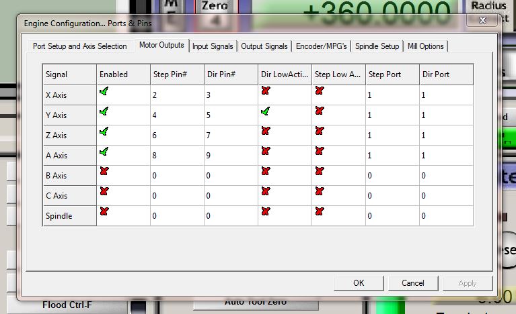Enable the Spindle motor output red X

(x=104, y=212)
